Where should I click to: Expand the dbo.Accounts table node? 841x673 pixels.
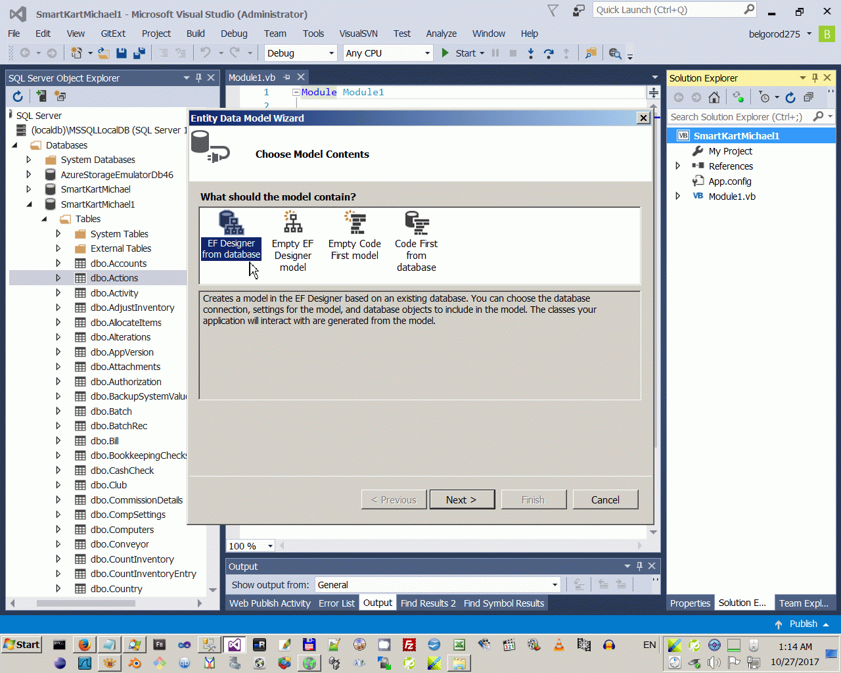(x=58, y=263)
